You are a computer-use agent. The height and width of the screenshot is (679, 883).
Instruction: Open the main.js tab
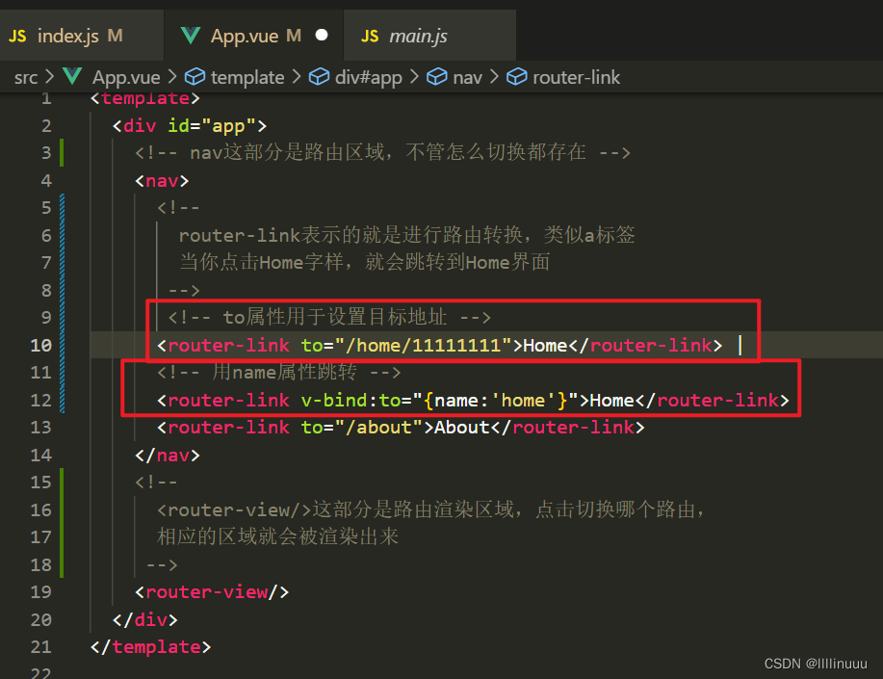pyautogui.click(x=429, y=36)
